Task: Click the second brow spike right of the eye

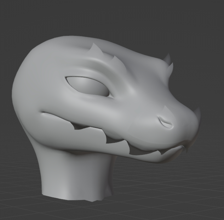Action: pos(115,61)
